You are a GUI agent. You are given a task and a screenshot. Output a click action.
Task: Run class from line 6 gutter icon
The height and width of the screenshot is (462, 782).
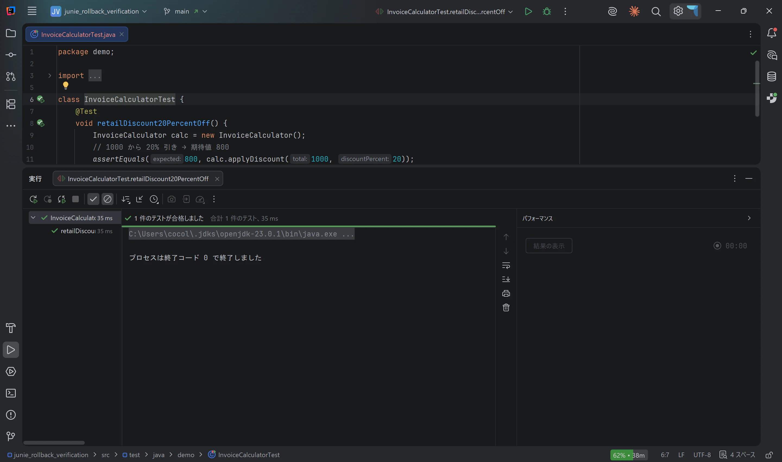[40, 99]
